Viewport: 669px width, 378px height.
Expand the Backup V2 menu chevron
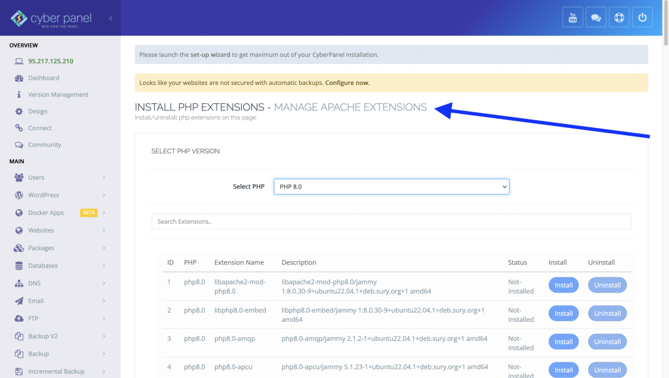point(104,336)
